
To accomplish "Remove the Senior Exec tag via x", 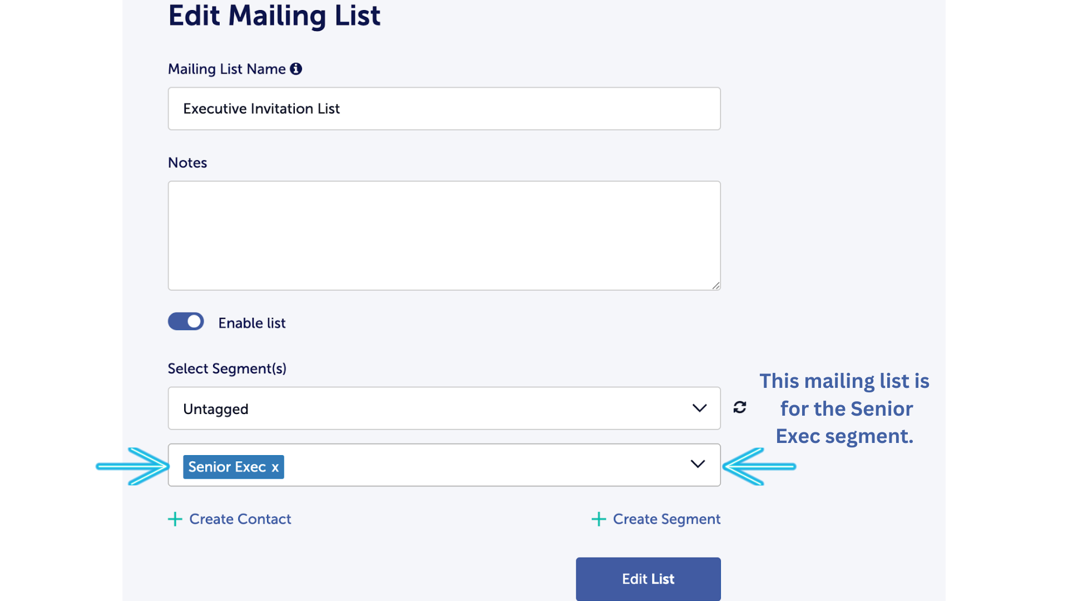I will pos(275,467).
